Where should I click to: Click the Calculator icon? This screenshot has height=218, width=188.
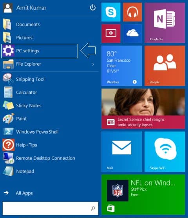[x=8, y=92]
